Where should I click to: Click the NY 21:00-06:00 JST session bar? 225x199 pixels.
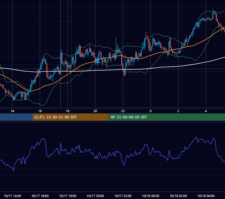166,117
